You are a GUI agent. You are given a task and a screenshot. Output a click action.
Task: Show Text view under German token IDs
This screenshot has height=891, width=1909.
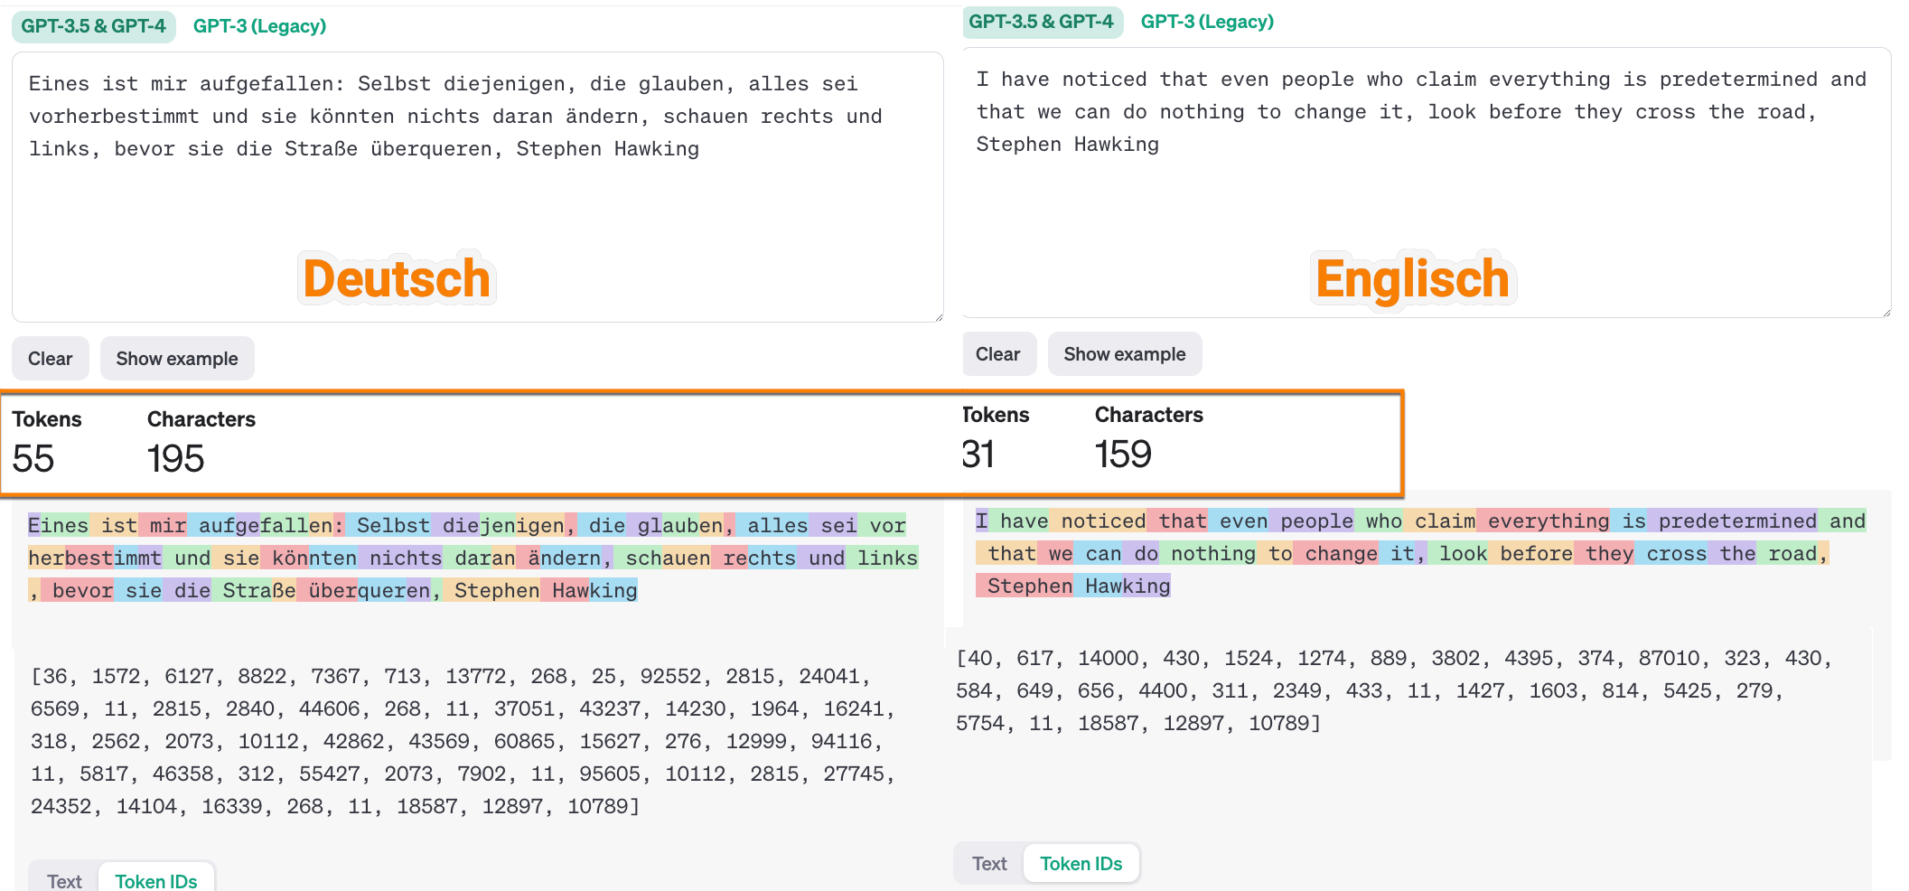64,881
